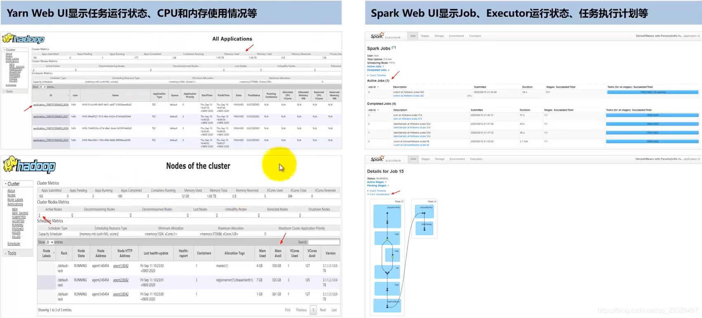Open application ending in 0057

51,117
